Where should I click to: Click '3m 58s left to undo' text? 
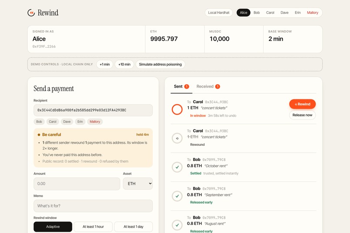[222, 115]
